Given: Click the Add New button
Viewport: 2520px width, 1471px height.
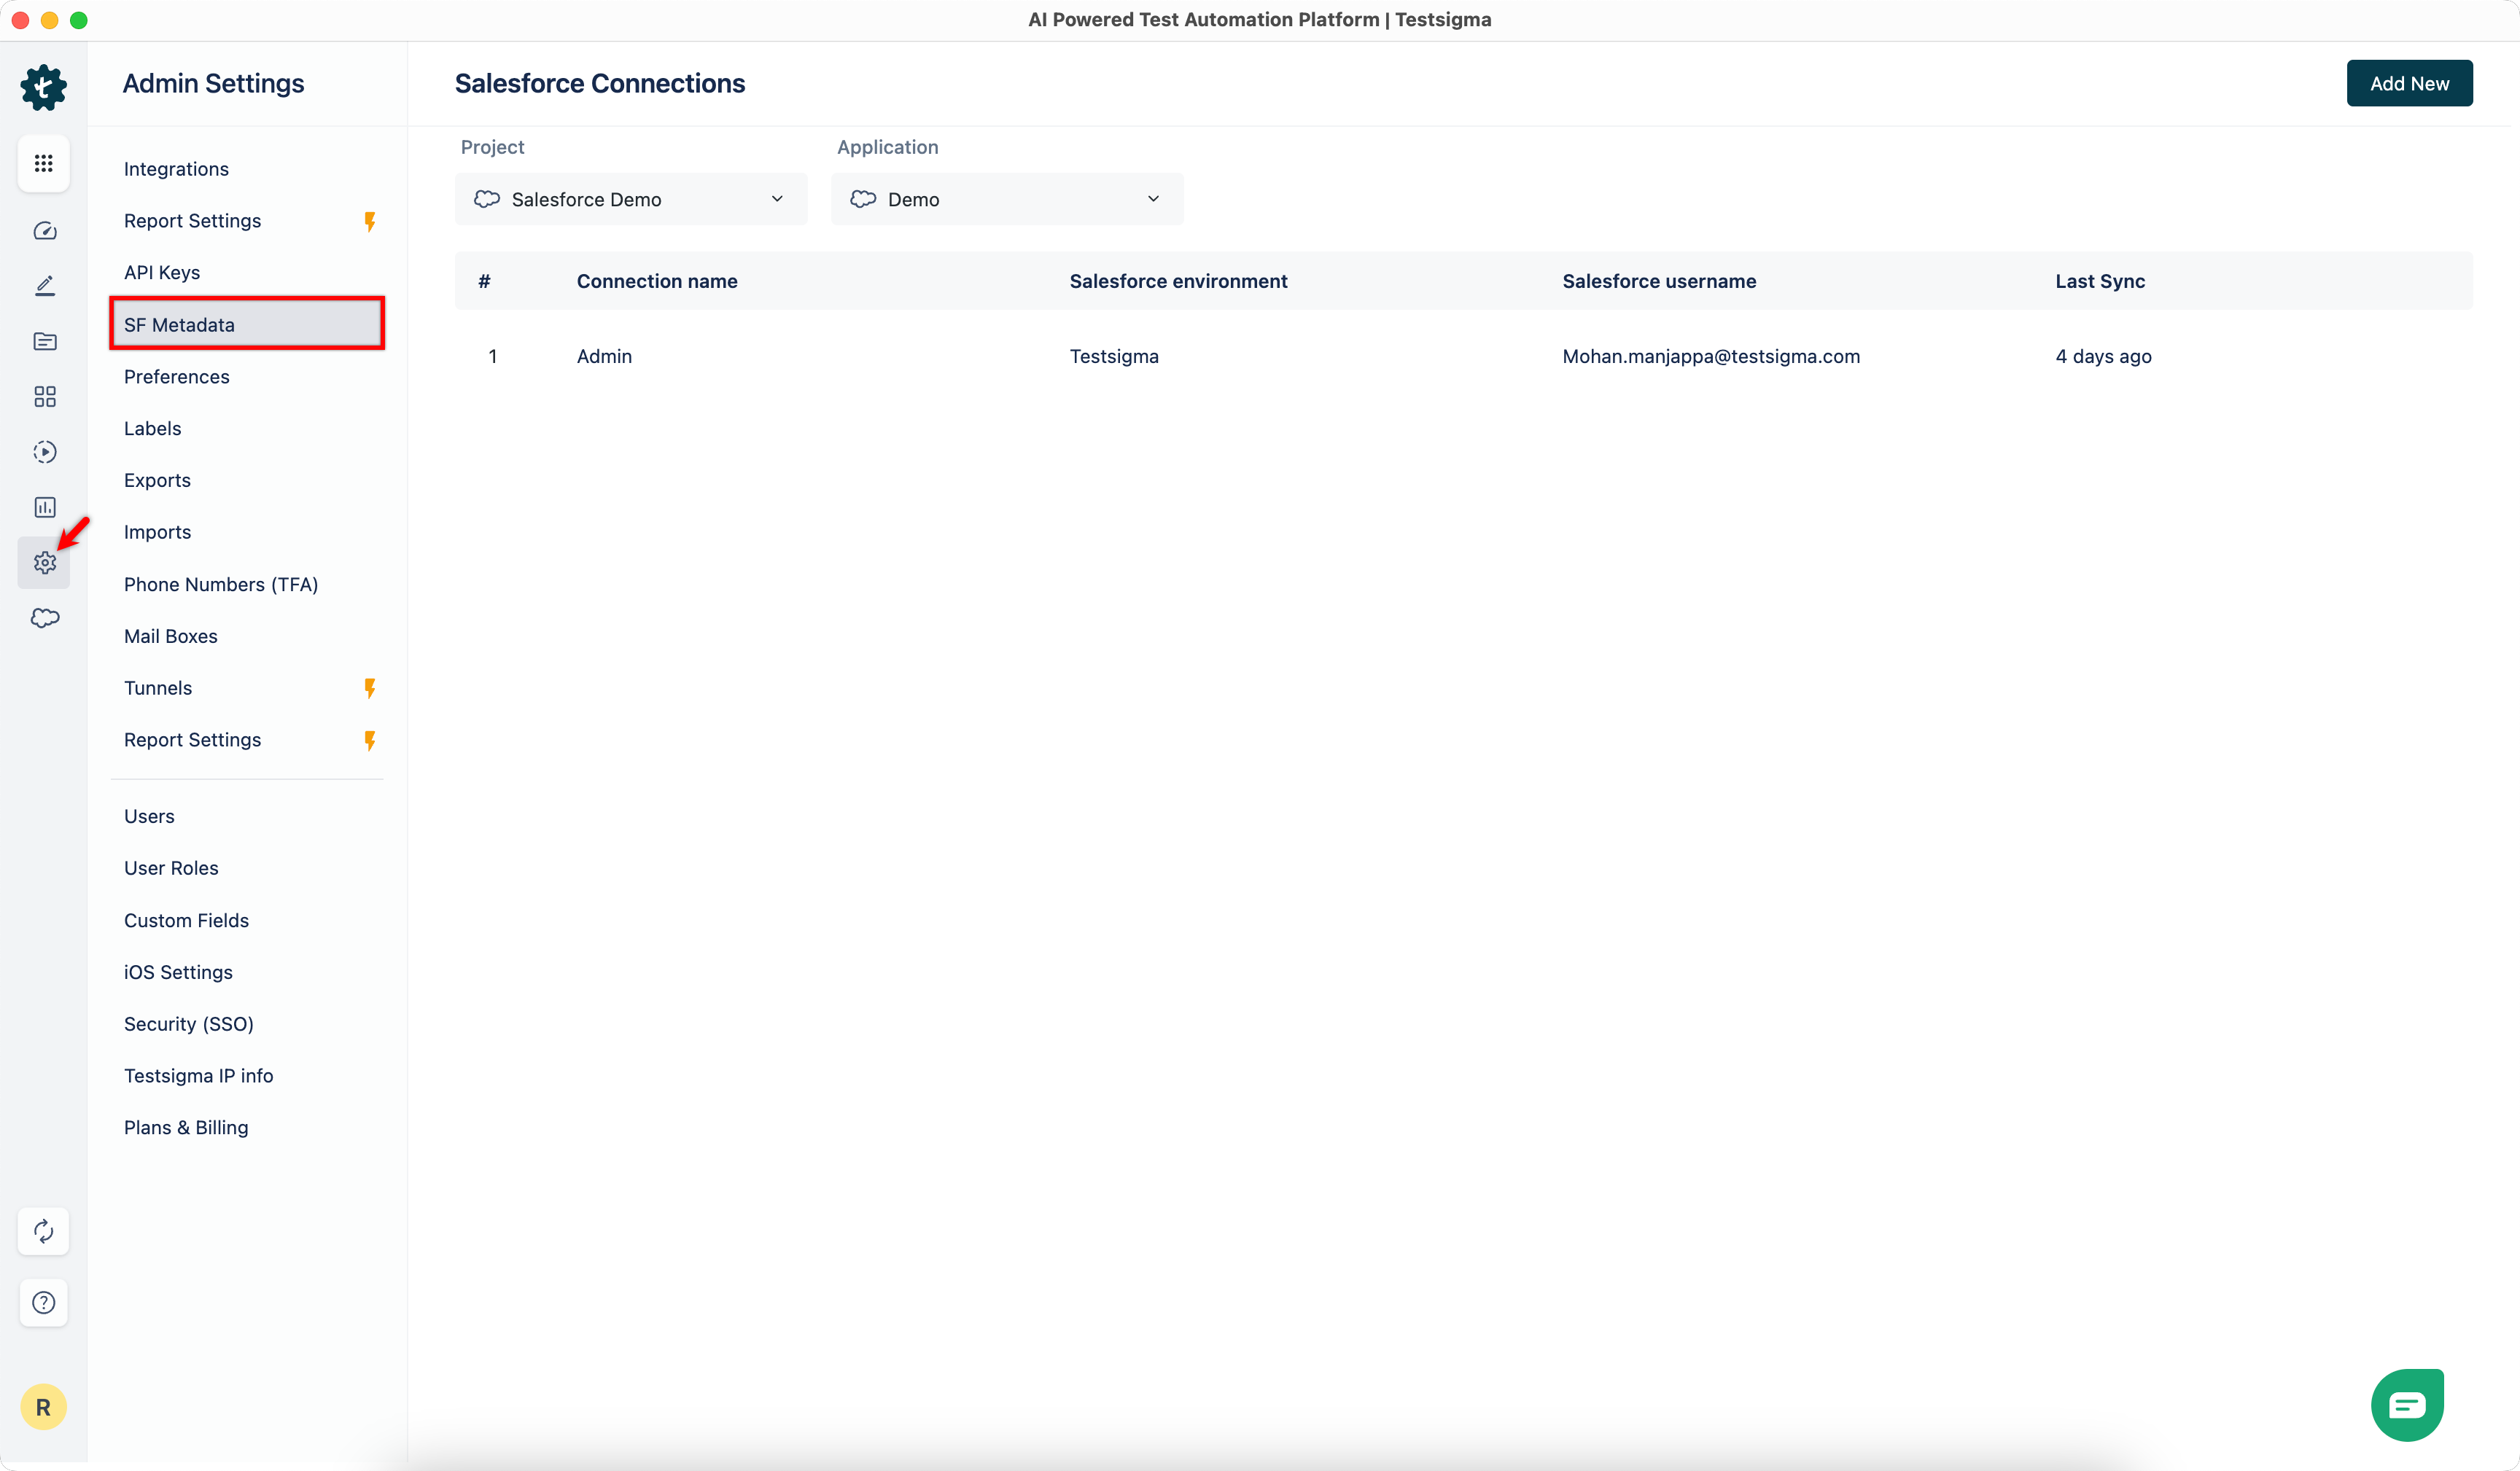Looking at the screenshot, I should click(x=2408, y=83).
